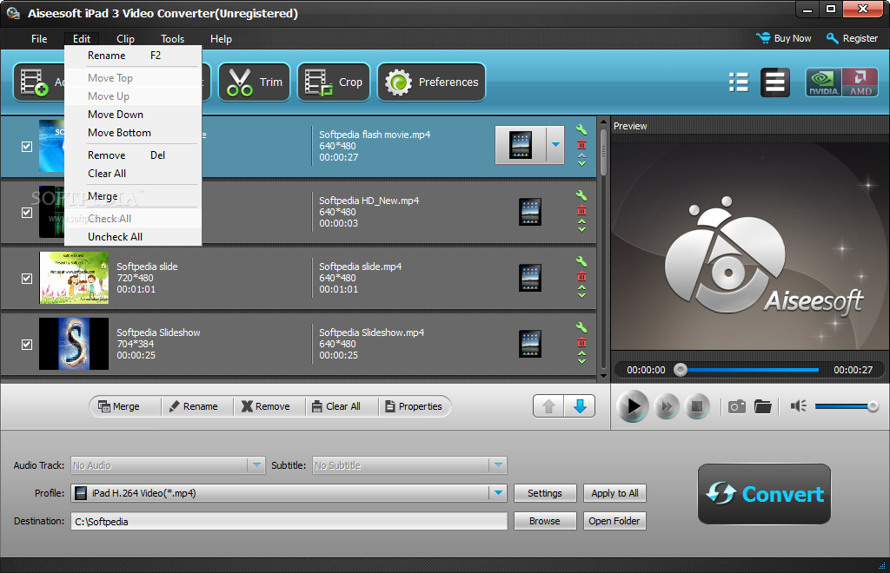The image size is (890, 573).
Task: Choose Clear All in Edit menu
Action: [x=133, y=174]
